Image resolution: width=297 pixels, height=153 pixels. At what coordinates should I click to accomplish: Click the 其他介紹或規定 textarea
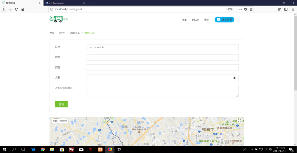click(x=163, y=91)
